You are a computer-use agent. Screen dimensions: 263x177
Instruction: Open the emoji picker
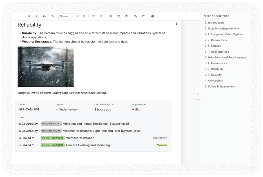tap(153, 16)
